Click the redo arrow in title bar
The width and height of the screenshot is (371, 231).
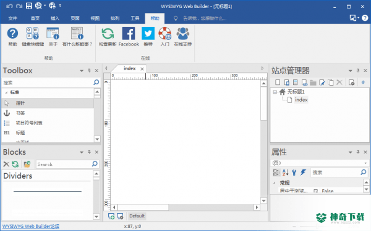coord(19,6)
